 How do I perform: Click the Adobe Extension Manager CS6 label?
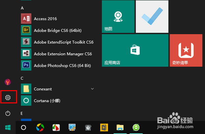[63, 54]
